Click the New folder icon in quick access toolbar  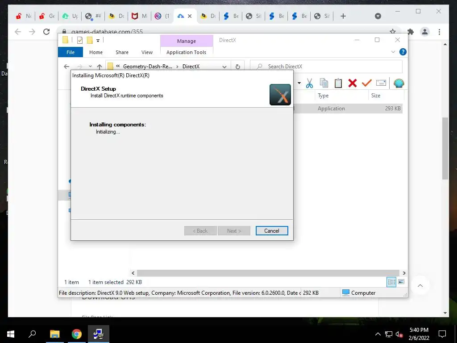coord(90,40)
